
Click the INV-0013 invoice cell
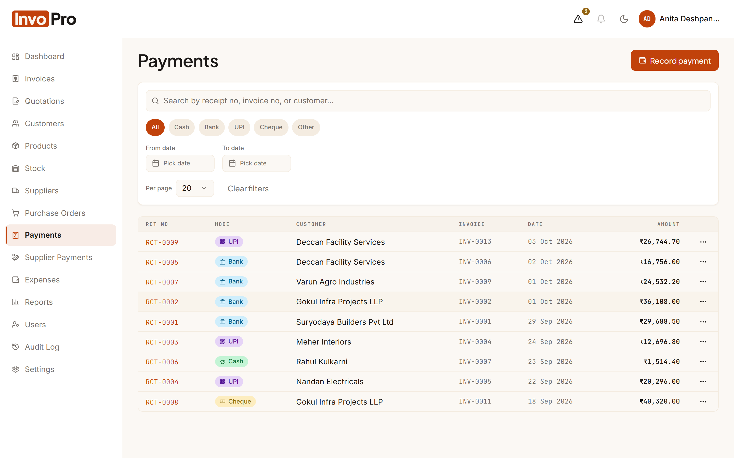tap(475, 242)
